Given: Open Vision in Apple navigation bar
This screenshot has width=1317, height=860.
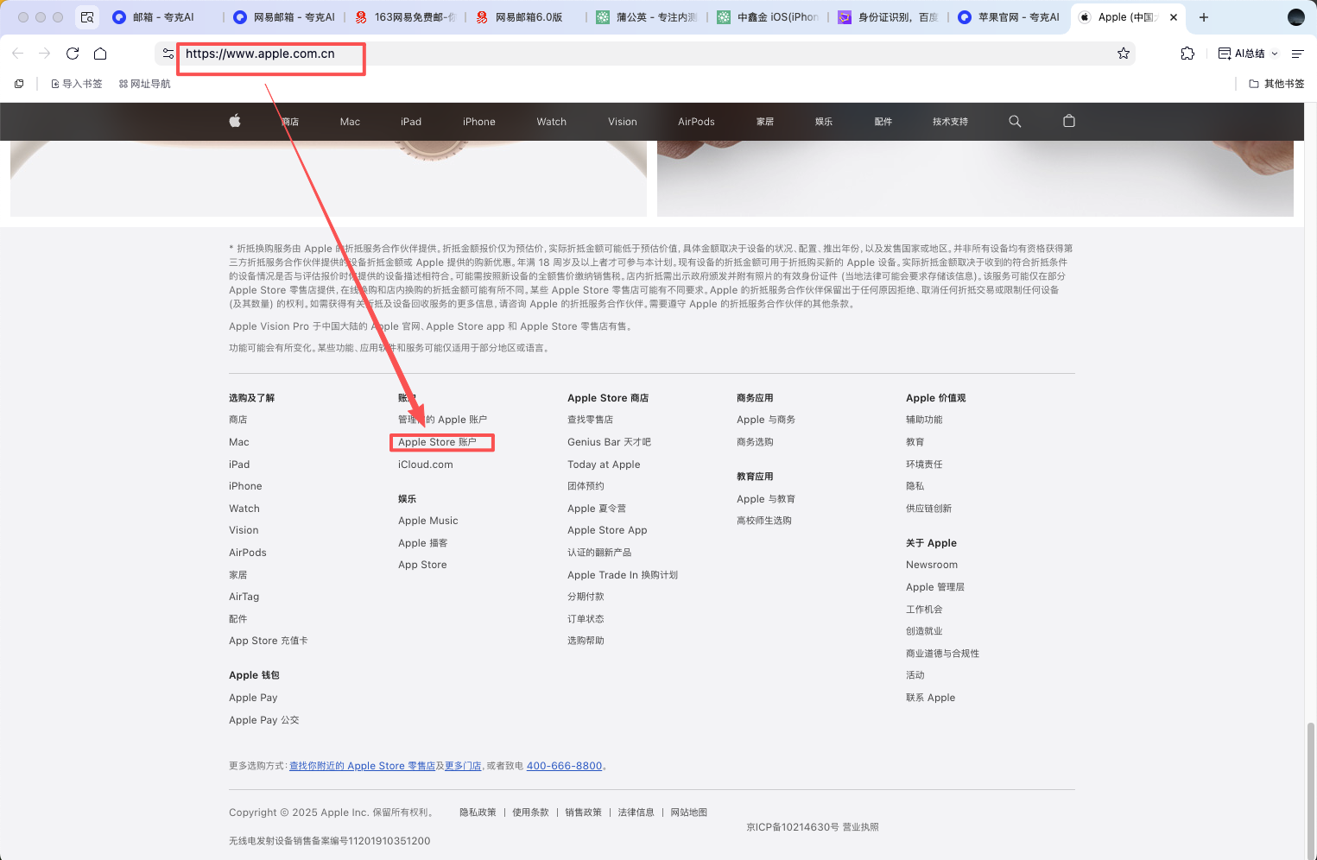Looking at the screenshot, I should click(x=623, y=122).
